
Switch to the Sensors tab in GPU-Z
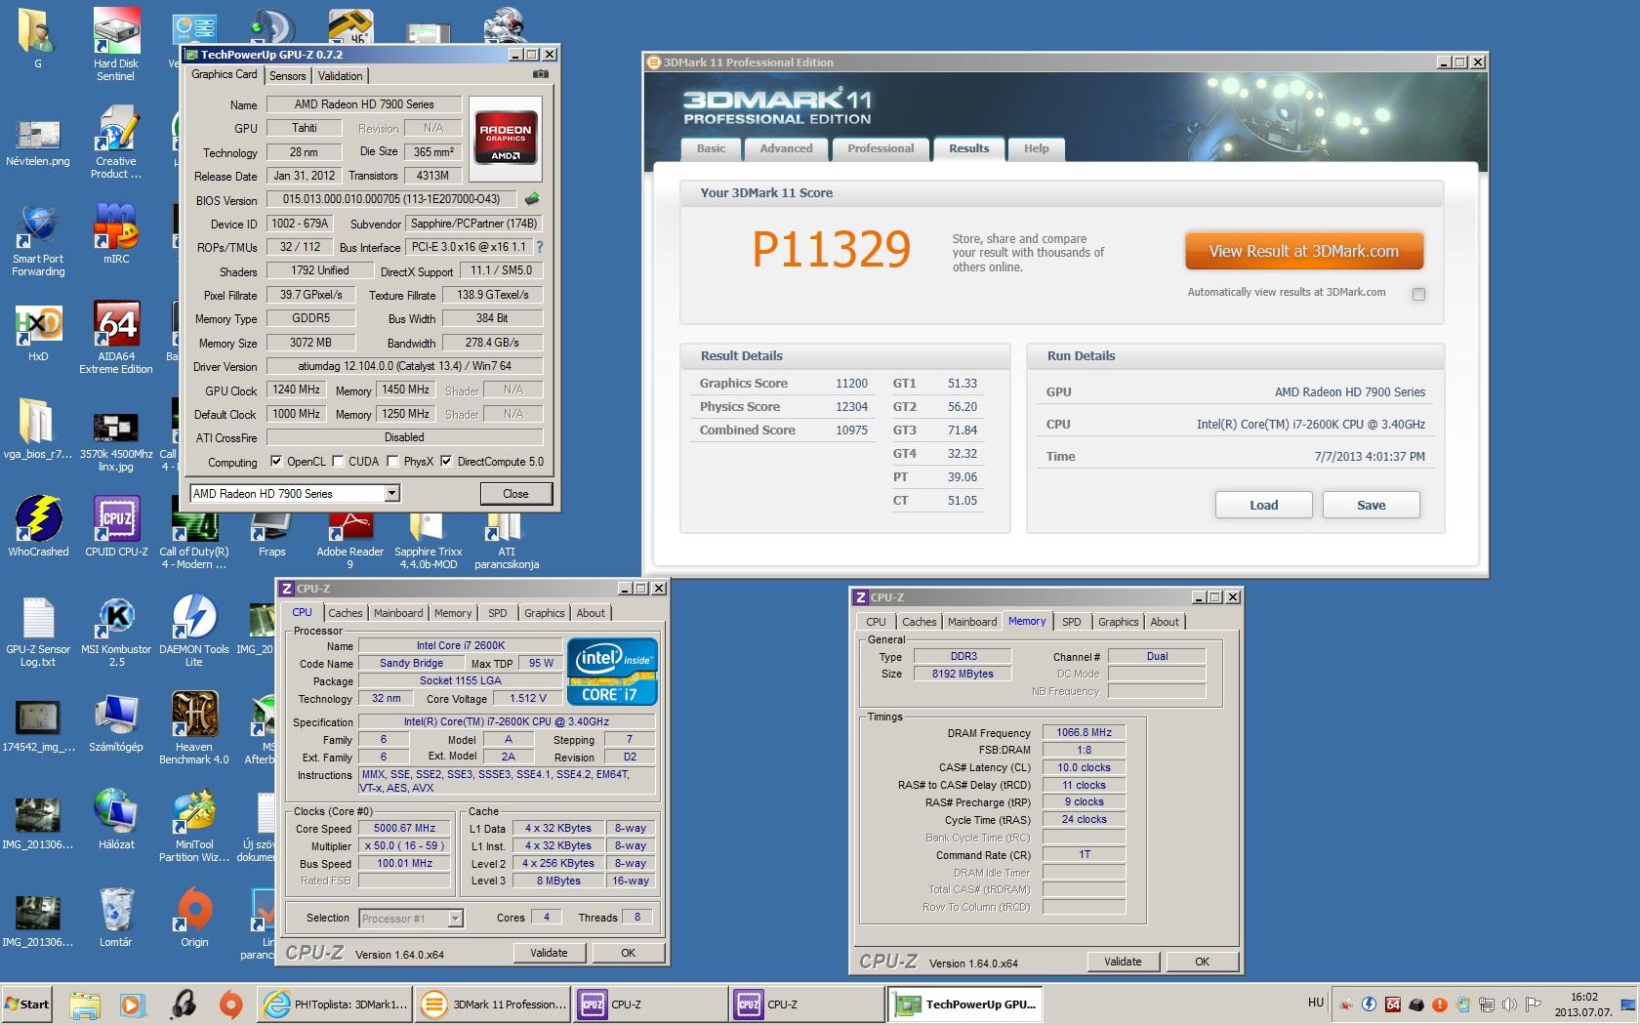click(x=287, y=75)
